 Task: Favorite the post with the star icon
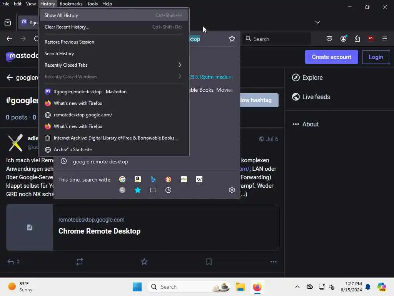[144, 262]
